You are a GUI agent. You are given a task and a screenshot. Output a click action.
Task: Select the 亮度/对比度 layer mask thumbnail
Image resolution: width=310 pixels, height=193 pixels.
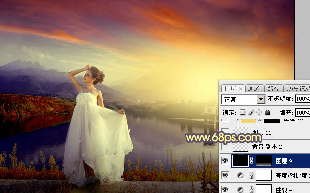(264, 175)
